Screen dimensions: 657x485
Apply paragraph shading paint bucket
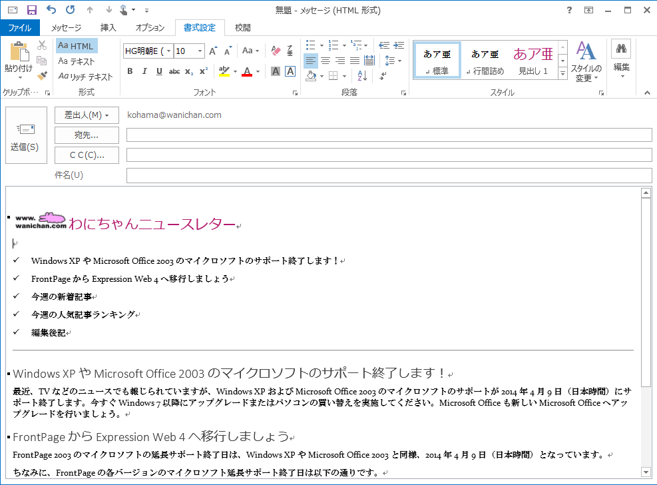click(x=311, y=76)
